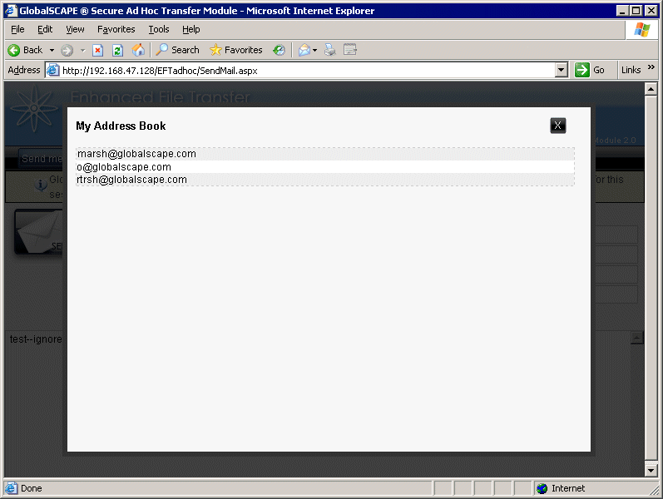The height and width of the screenshot is (499, 663).
Task: Open the Tools menu
Action: click(x=159, y=29)
